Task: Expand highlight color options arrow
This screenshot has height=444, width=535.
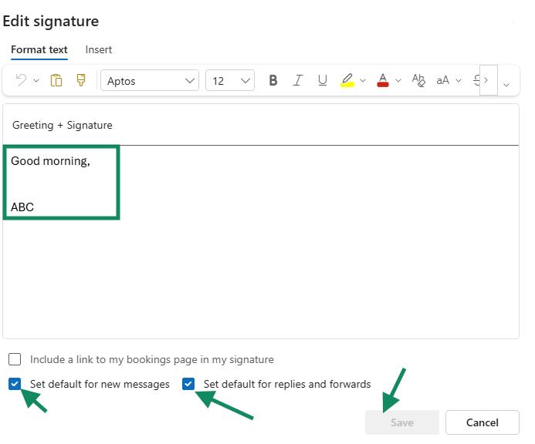Action: (363, 81)
